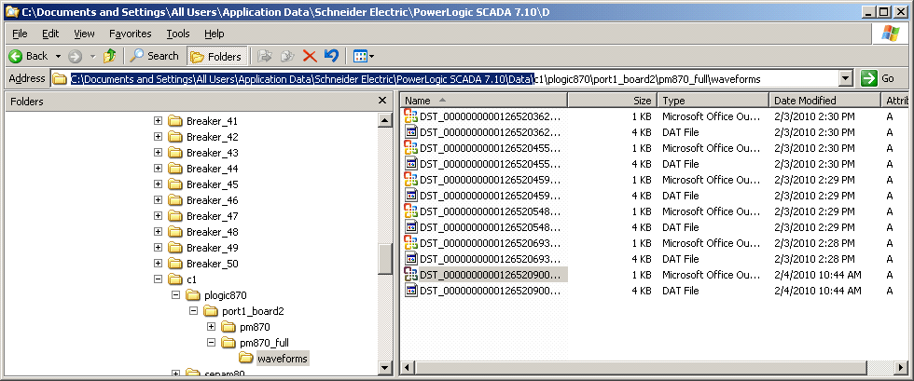Expand the Breaker_47 folder node
914x381 pixels.
pyautogui.click(x=158, y=216)
